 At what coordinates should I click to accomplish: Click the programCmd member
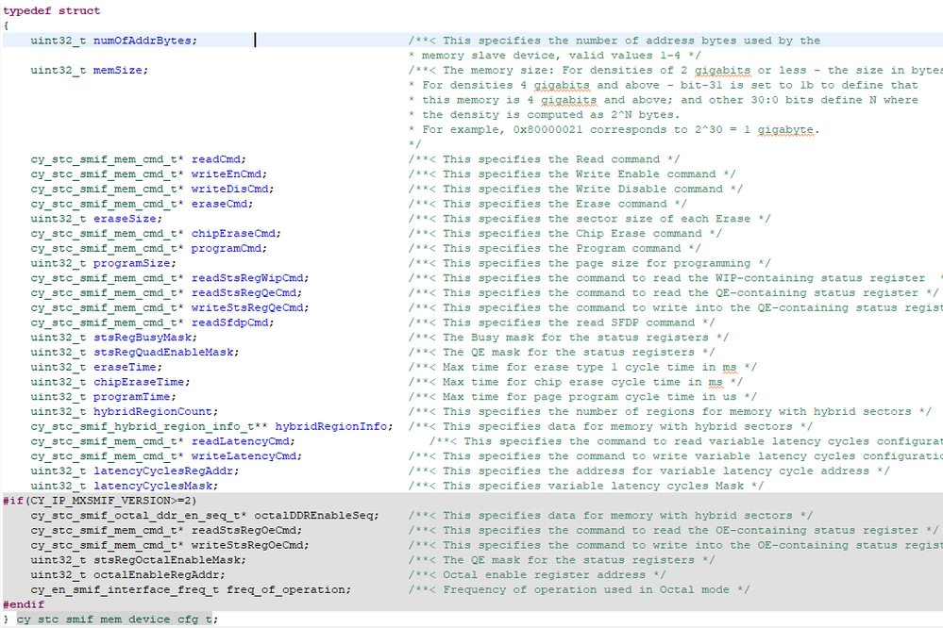tap(227, 248)
